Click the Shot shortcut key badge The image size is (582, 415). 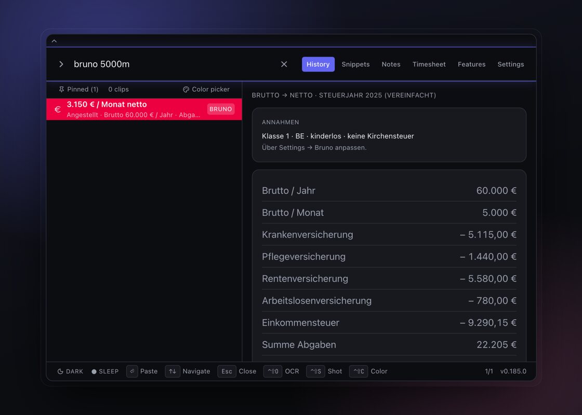pos(315,371)
